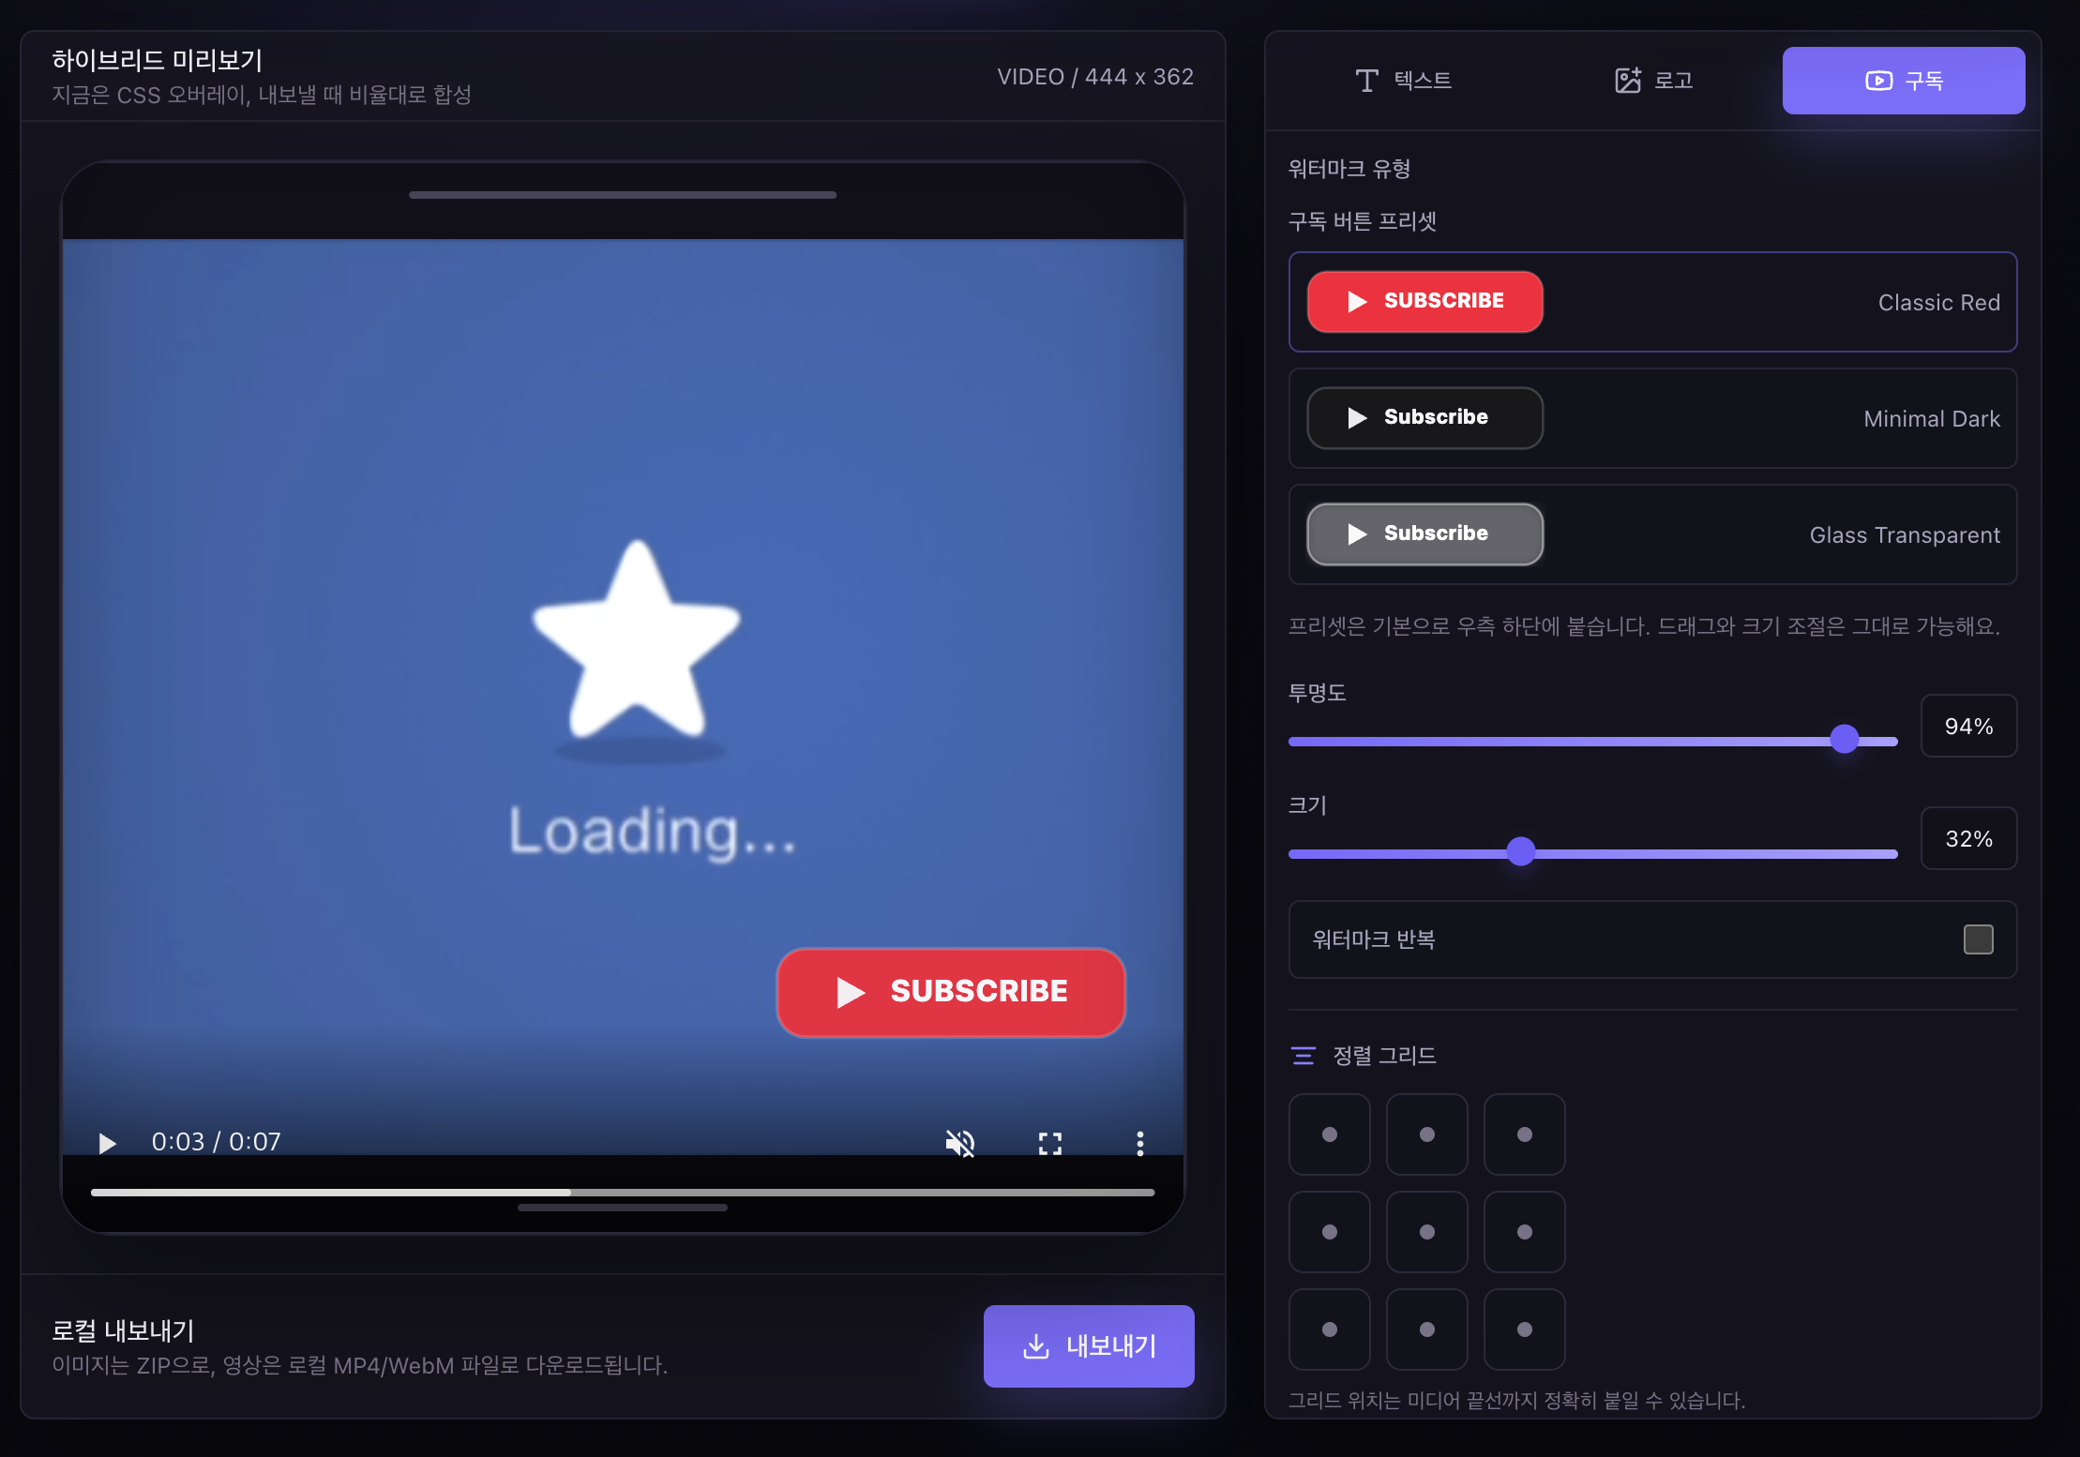Click the 내보내기 export button
The image size is (2080, 1457).
tap(1089, 1346)
